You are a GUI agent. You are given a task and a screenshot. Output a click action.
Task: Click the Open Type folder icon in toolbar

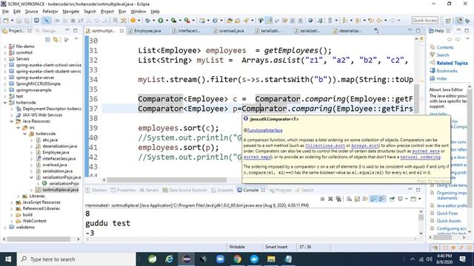pyautogui.click(x=230, y=21)
